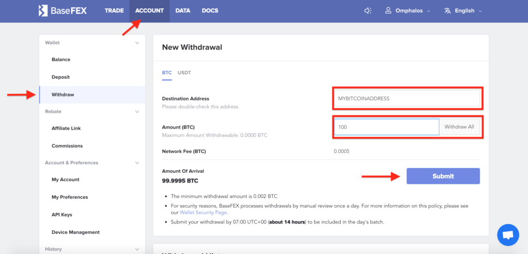
Task: Select the BTC withdrawal tab
Action: click(x=167, y=72)
